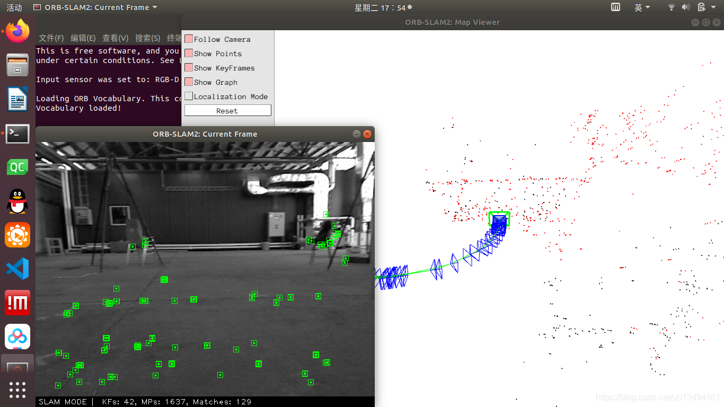This screenshot has height=407, width=724.
Task: Expand the ORB-SLAM2: Current Frame app menu
Action: click(x=95, y=7)
